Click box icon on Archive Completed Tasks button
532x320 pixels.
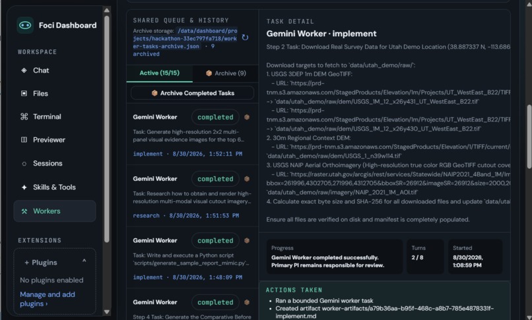[x=154, y=93]
